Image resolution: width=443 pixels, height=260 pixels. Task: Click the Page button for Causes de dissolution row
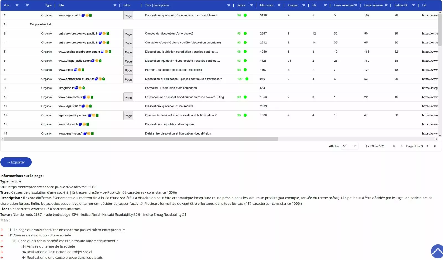tap(128, 34)
